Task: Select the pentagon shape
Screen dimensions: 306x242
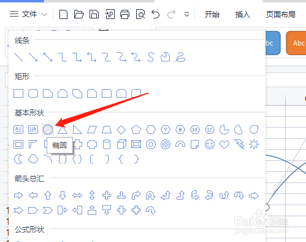Action: pos(136,130)
